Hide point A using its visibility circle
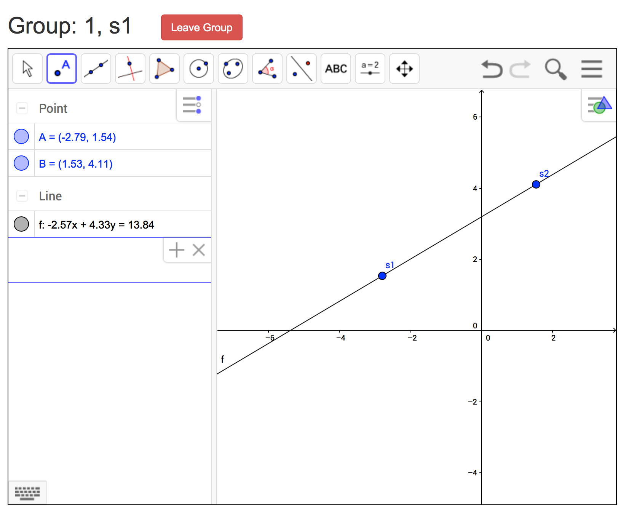The width and height of the screenshot is (626, 512). pos(21,136)
